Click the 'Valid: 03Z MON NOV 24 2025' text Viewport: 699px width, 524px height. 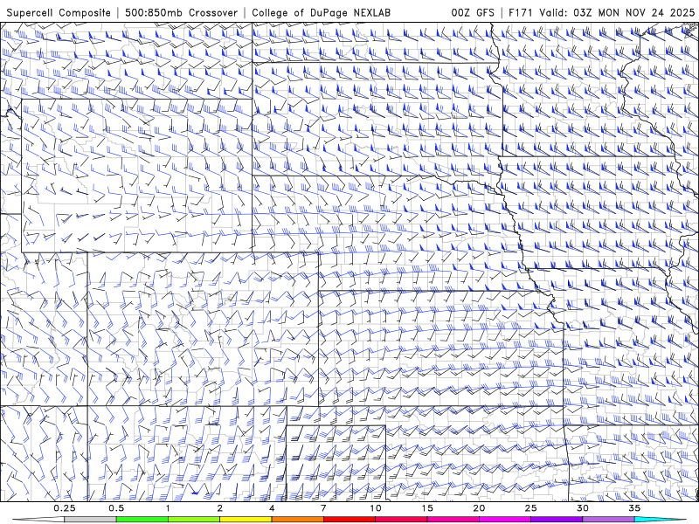pyautogui.click(x=617, y=12)
